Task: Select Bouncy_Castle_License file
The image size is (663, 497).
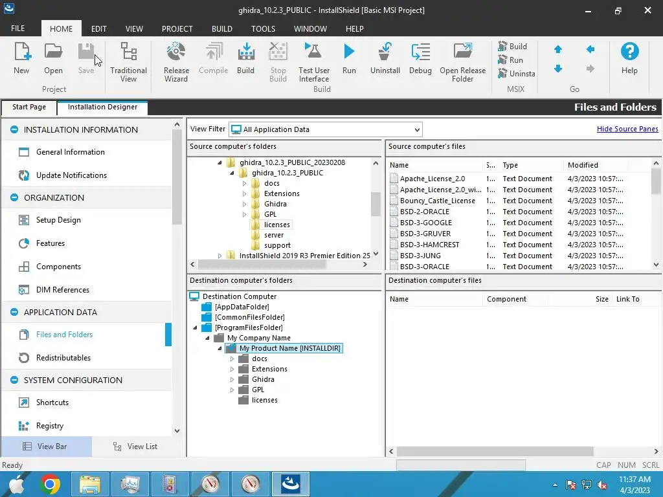Action: [x=437, y=201]
